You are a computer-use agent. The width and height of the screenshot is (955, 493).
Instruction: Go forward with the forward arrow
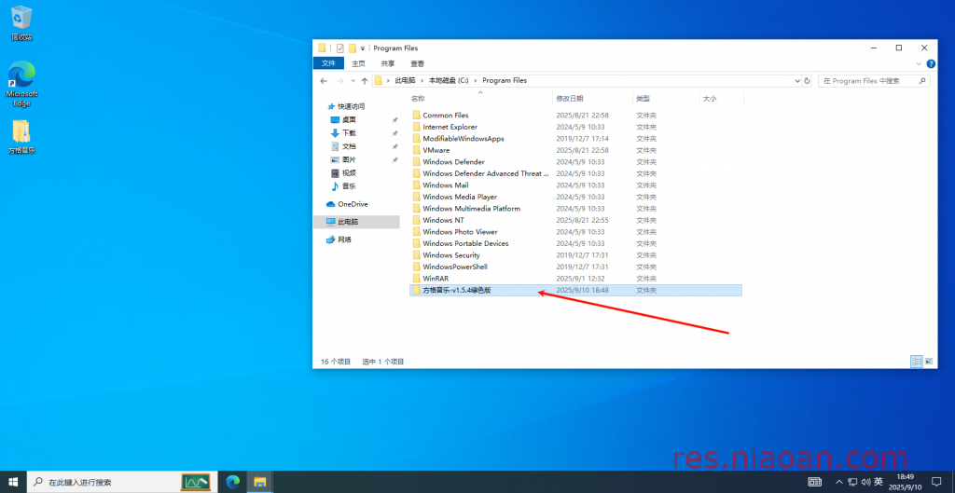[339, 80]
